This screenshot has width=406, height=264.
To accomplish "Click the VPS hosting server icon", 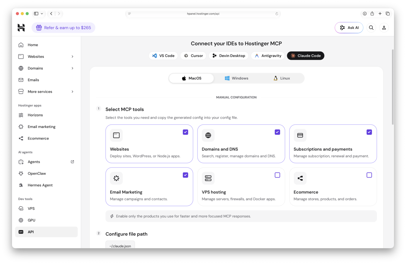I will (208, 178).
